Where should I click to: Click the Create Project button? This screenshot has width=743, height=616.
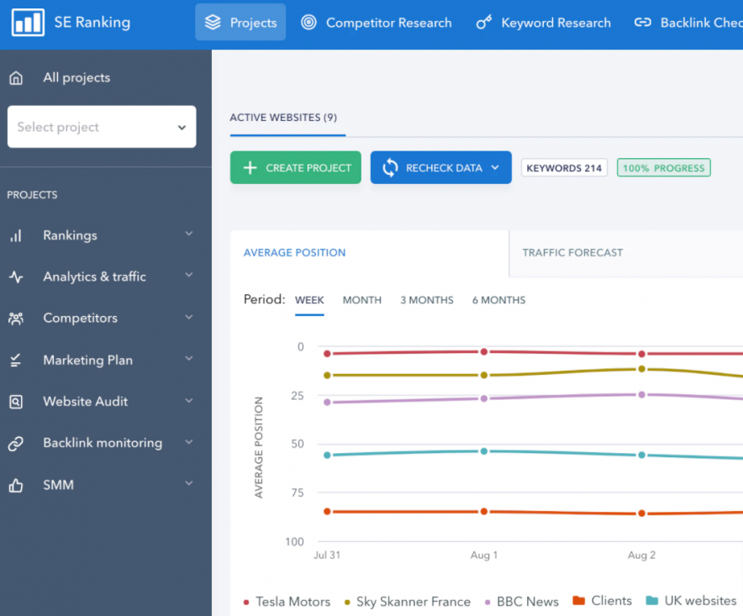[295, 167]
